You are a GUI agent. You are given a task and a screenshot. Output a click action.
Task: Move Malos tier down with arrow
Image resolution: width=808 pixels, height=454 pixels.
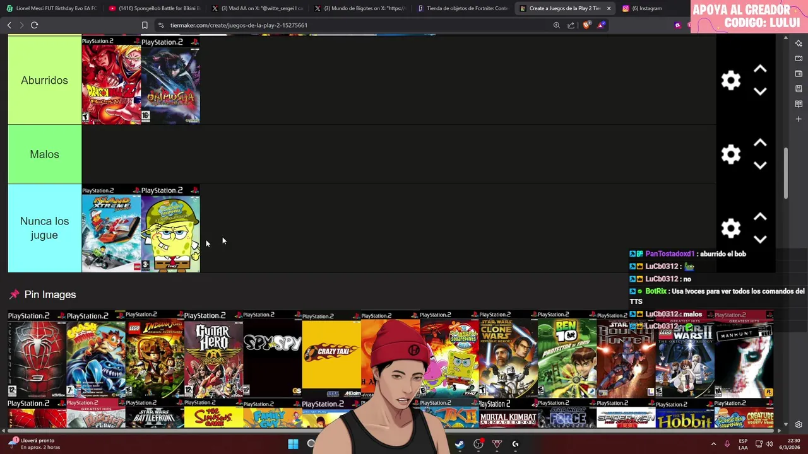pyautogui.click(x=760, y=165)
